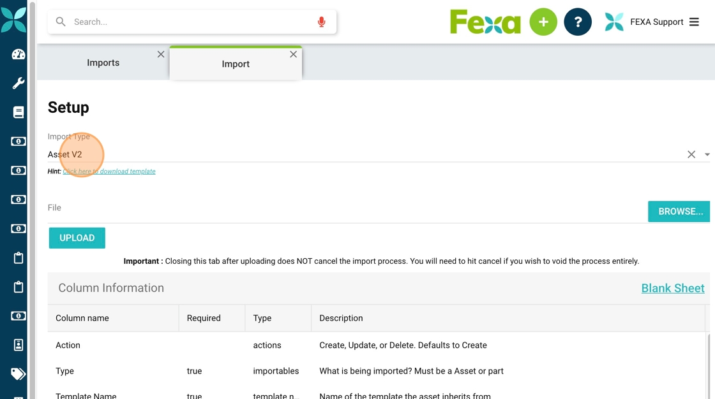Screen dimensions: 715x399
Task: Focus the Search input field
Action: pos(192,22)
